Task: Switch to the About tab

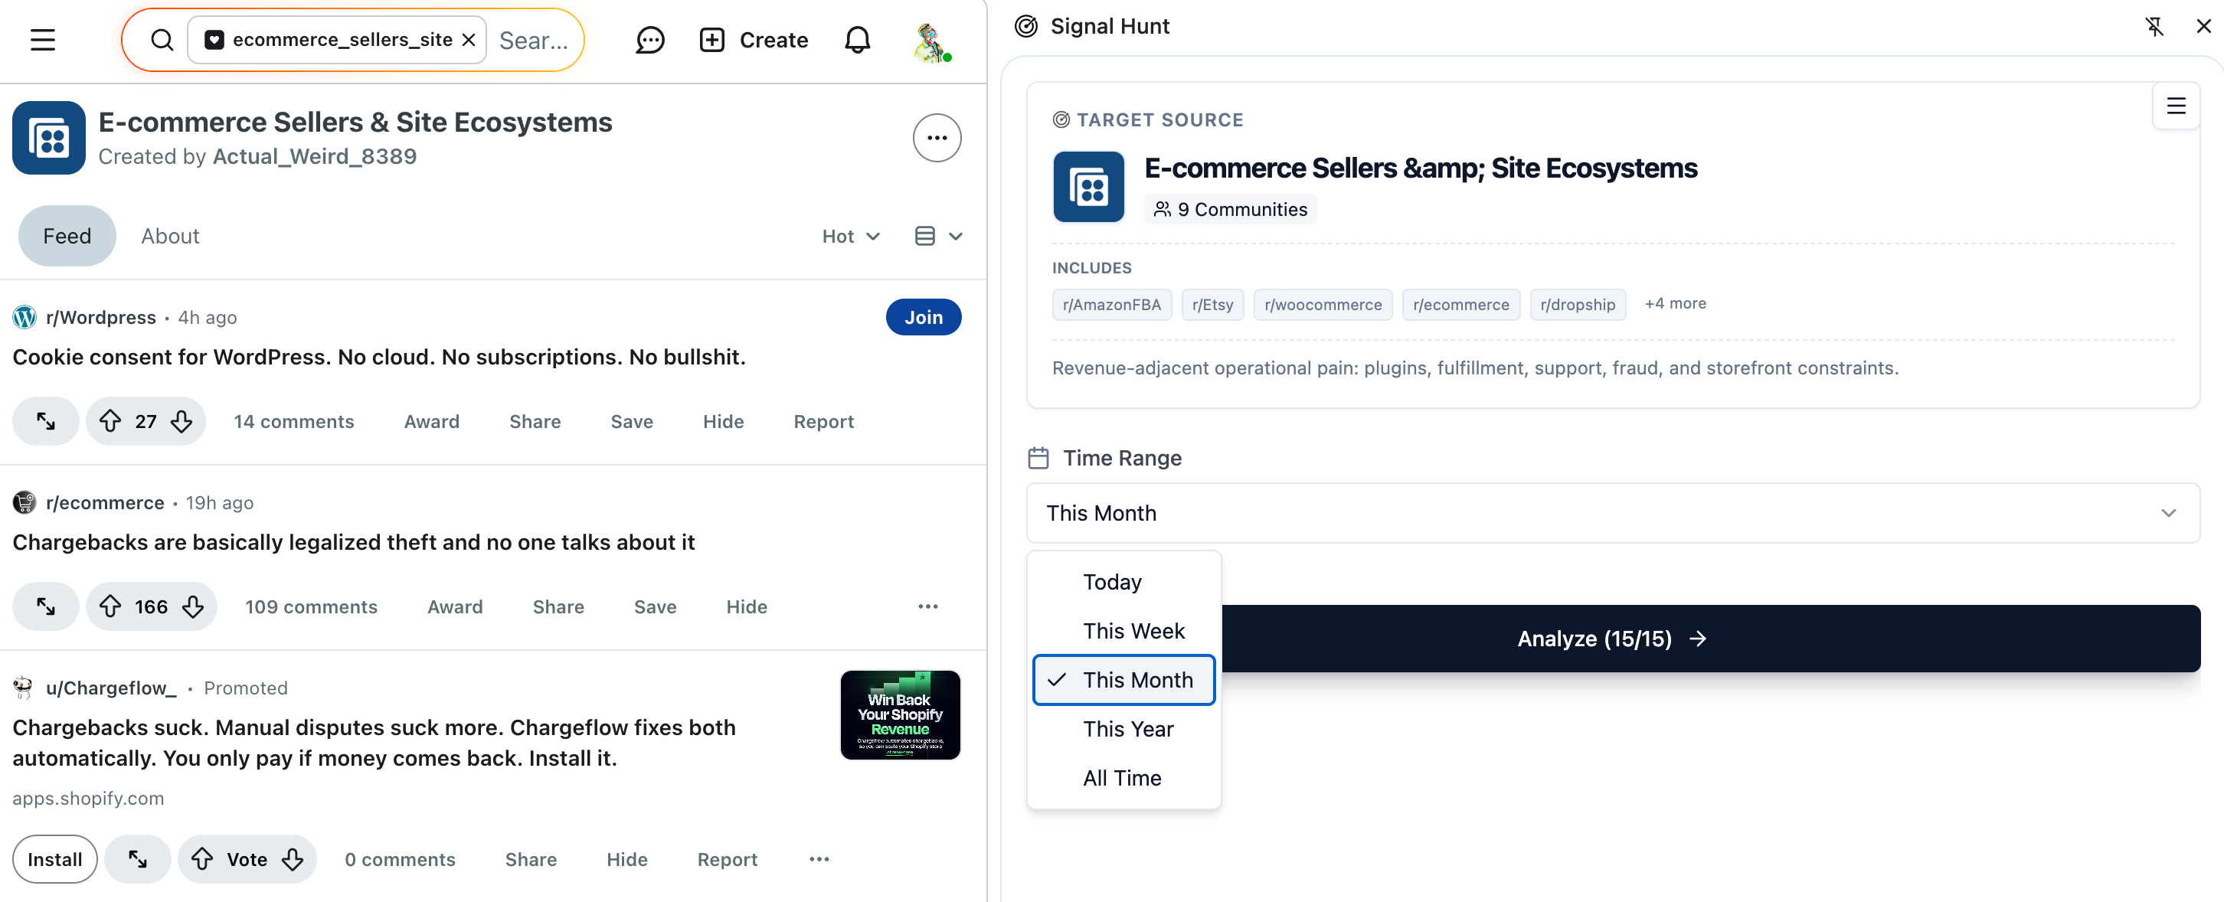Action: [170, 237]
